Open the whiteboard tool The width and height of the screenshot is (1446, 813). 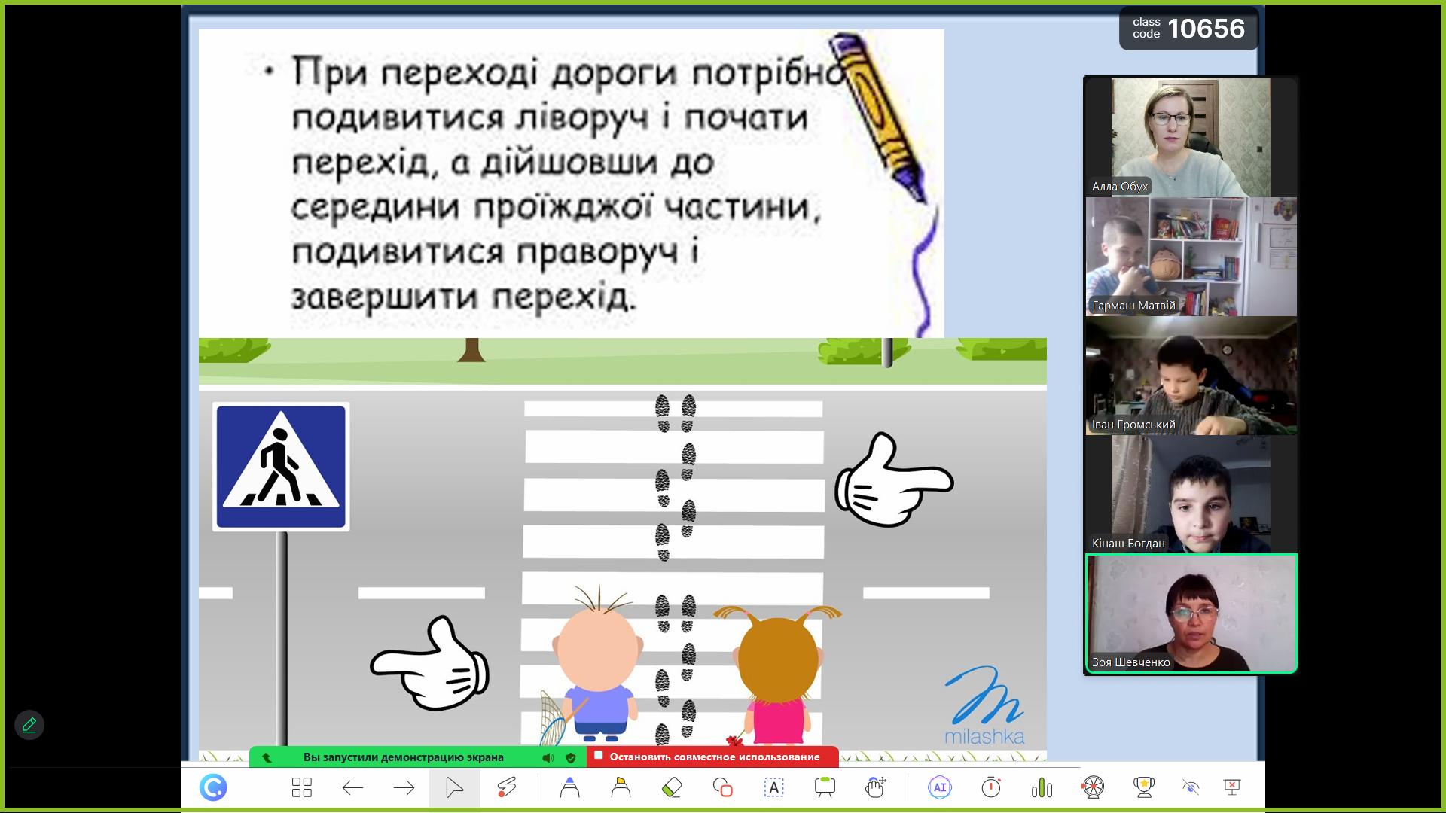point(825,787)
